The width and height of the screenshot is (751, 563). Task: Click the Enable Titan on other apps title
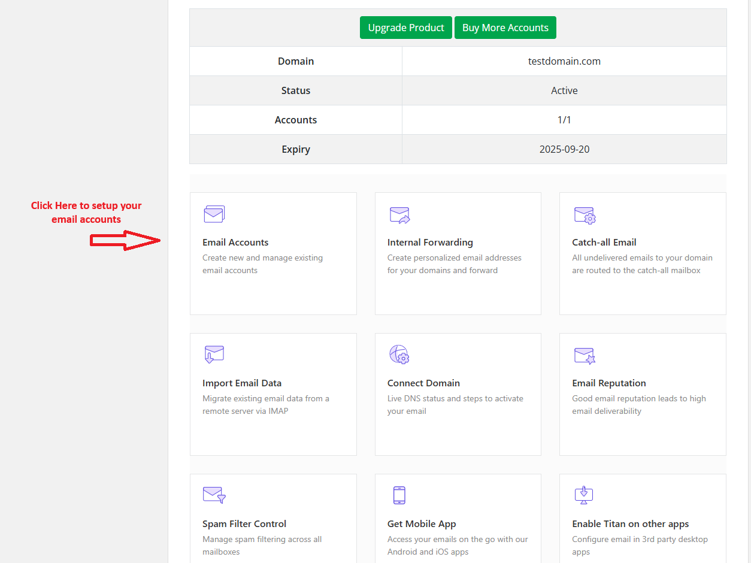(630, 523)
